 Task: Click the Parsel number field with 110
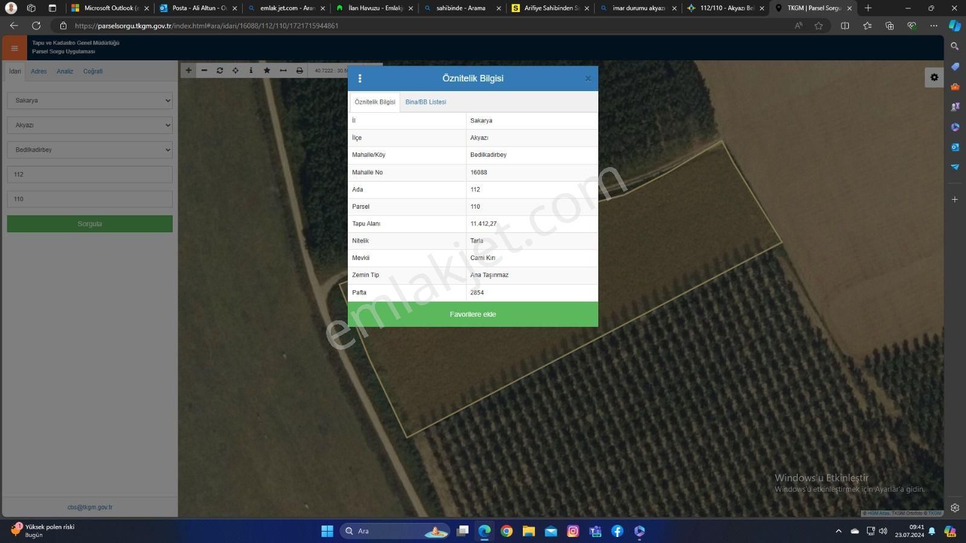[x=89, y=199]
